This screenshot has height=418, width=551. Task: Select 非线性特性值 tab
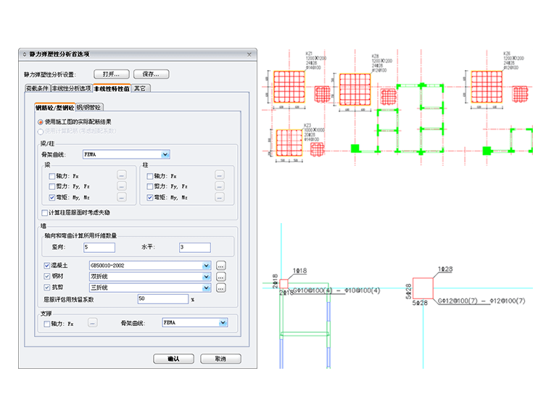[112, 88]
